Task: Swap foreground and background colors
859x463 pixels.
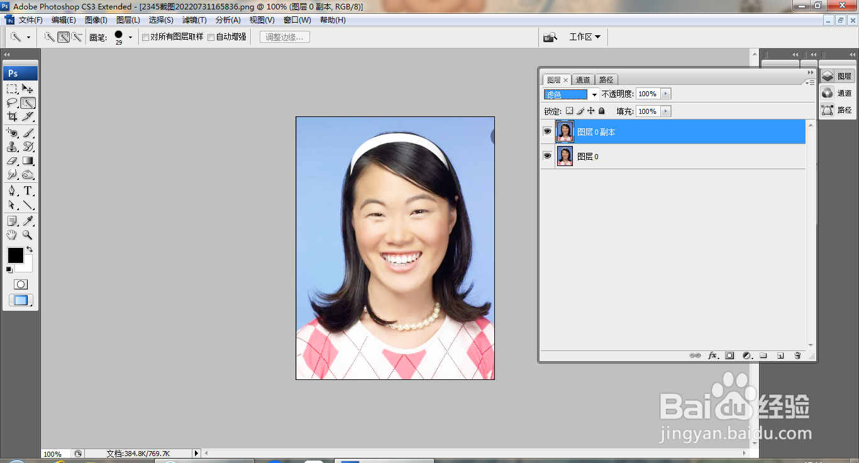Action: (29, 250)
